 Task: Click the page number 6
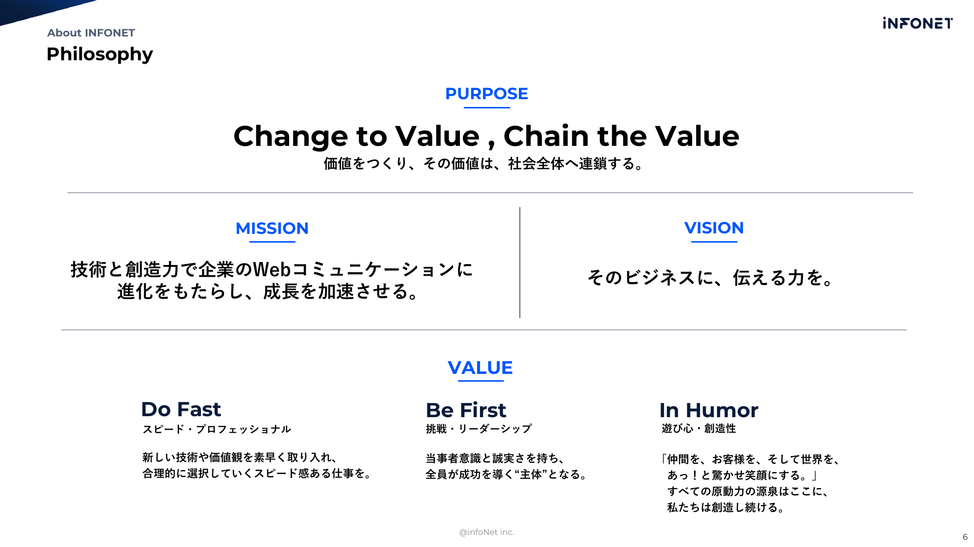click(965, 537)
